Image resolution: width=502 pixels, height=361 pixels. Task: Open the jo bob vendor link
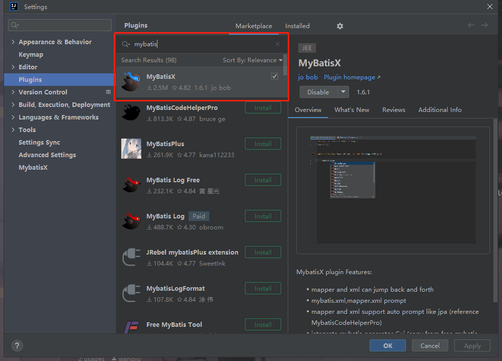308,77
